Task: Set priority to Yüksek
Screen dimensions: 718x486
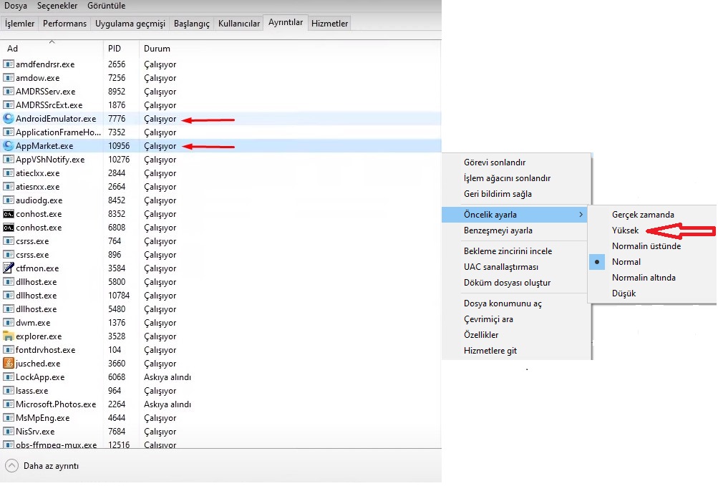Action: (x=625, y=230)
